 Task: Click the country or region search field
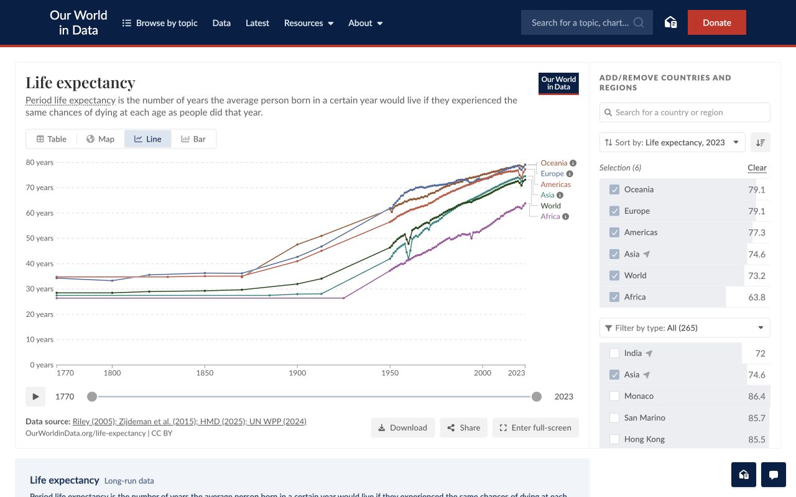(685, 112)
